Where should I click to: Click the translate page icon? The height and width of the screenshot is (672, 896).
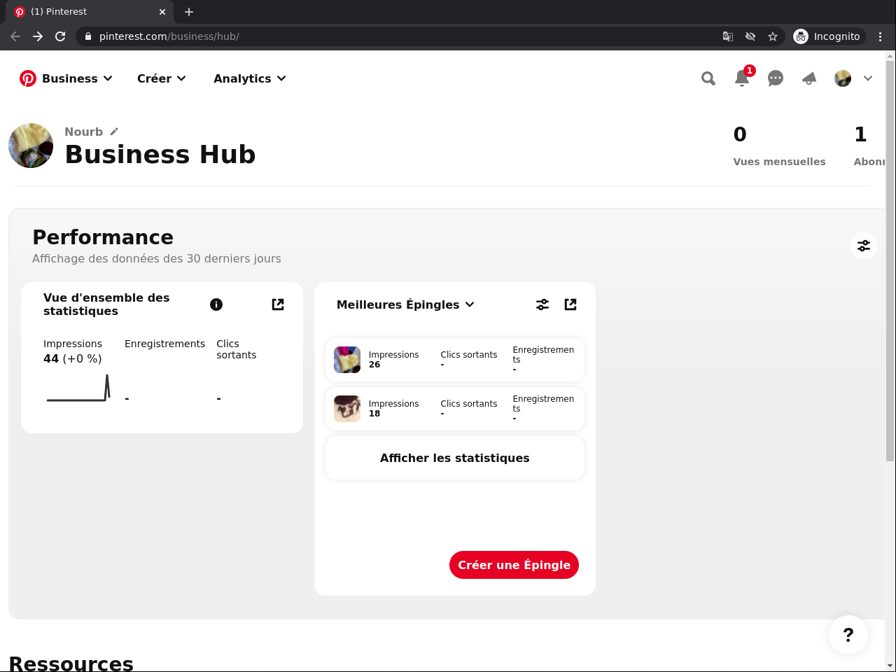tap(728, 36)
